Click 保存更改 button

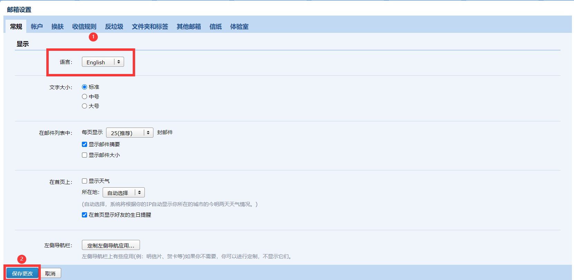(x=22, y=273)
